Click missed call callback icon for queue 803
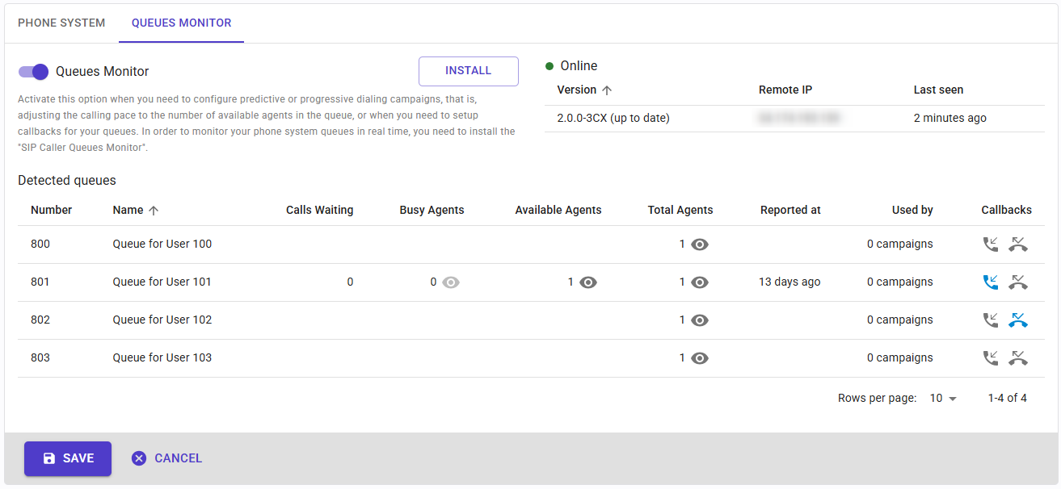 point(1018,358)
